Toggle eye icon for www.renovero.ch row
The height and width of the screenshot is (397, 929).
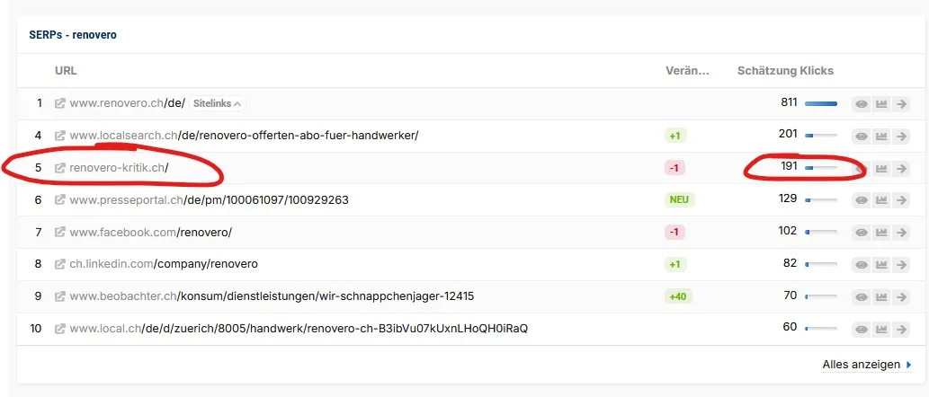click(x=862, y=105)
